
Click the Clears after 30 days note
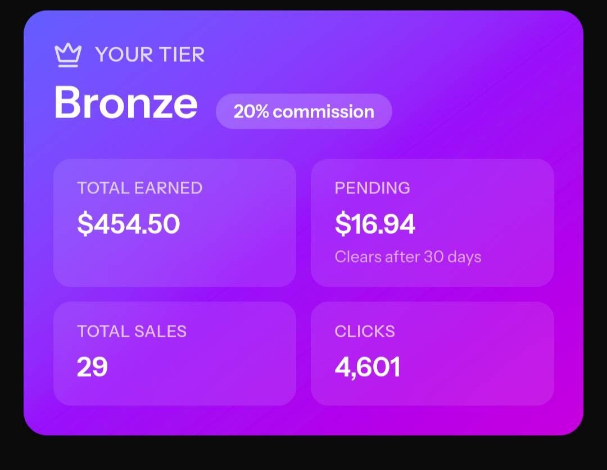(x=408, y=257)
